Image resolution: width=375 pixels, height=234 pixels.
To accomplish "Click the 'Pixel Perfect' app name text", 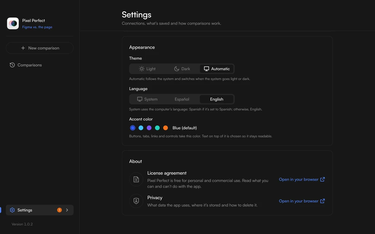I will tap(34, 21).
